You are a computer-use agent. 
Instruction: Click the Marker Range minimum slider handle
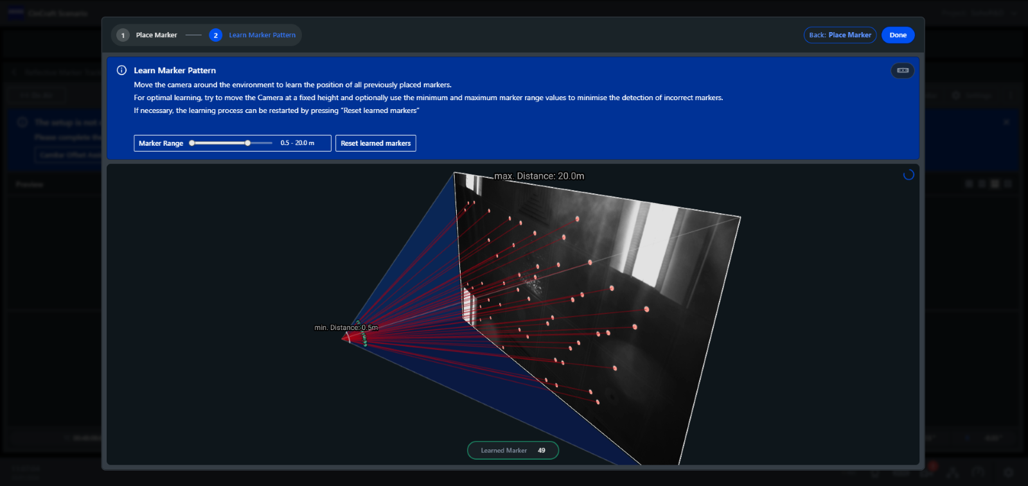pyautogui.click(x=192, y=143)
